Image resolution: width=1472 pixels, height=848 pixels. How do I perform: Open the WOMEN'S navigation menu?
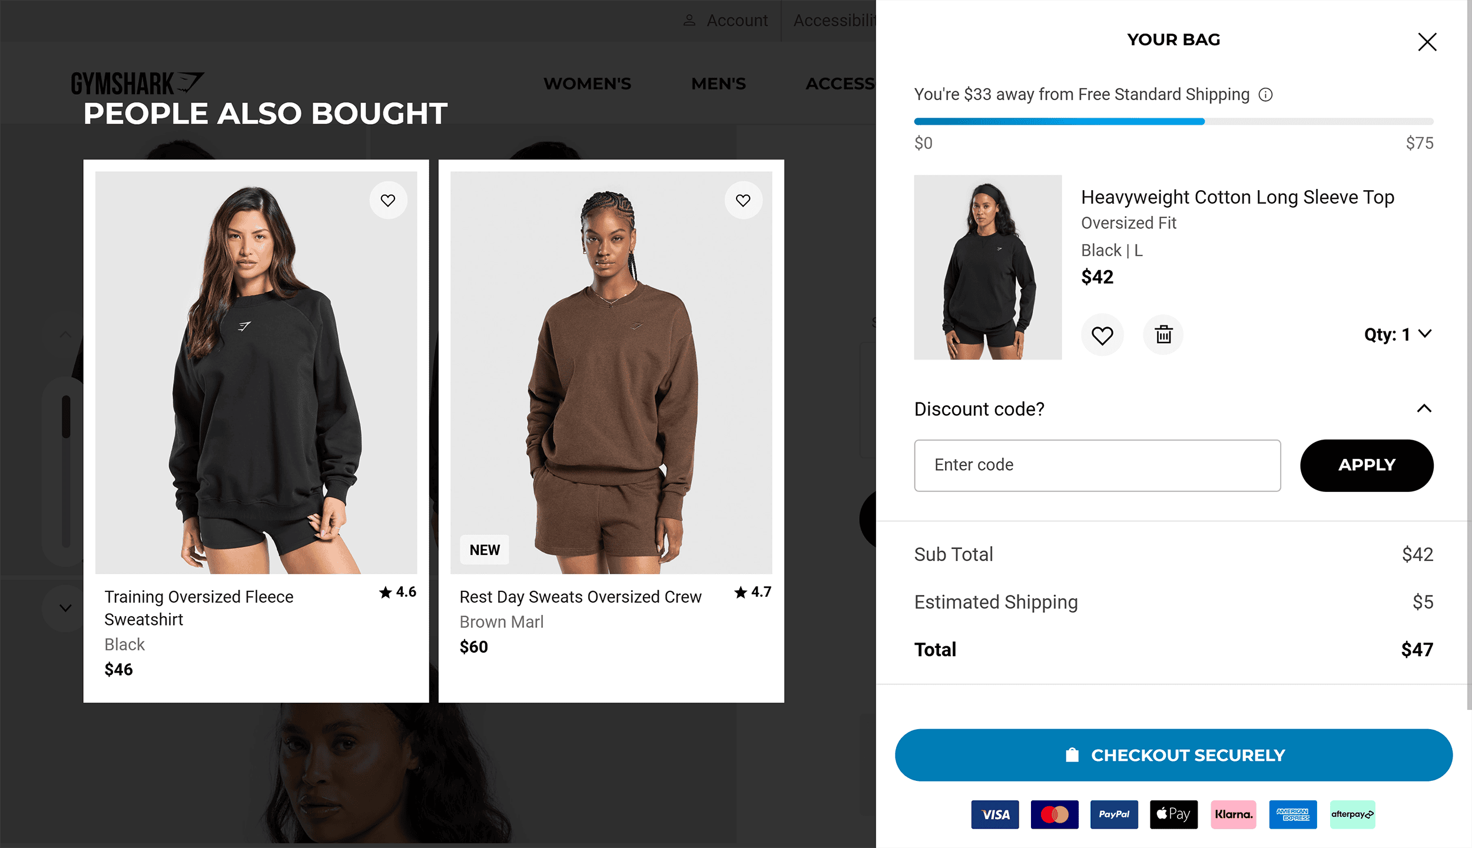(588, 83)
